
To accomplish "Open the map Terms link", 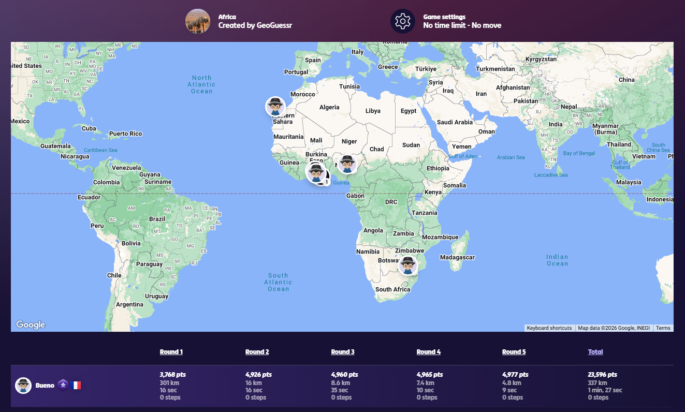I will (x=663, y=328).
